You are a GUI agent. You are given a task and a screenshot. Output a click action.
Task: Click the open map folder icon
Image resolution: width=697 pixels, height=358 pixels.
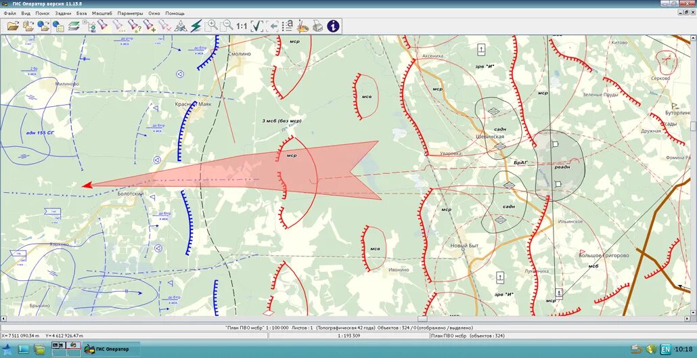[14, 26]
